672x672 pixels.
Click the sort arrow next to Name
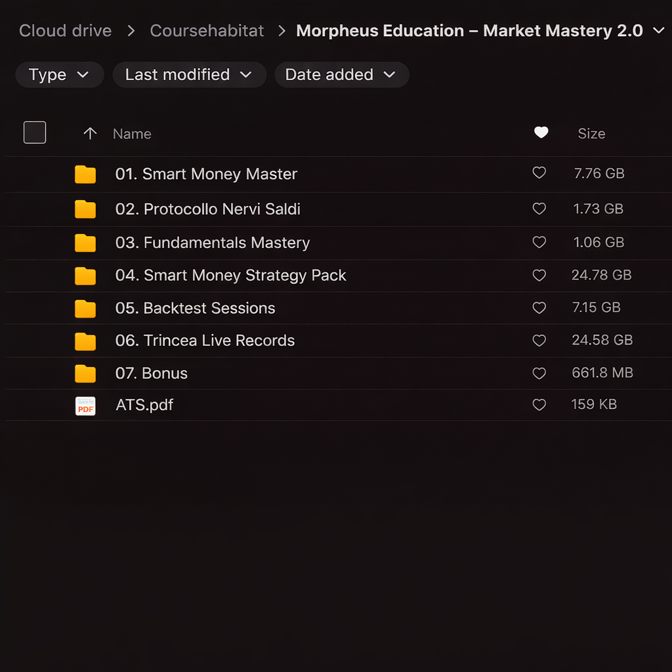pyautogui.click(x=90, y=134)
